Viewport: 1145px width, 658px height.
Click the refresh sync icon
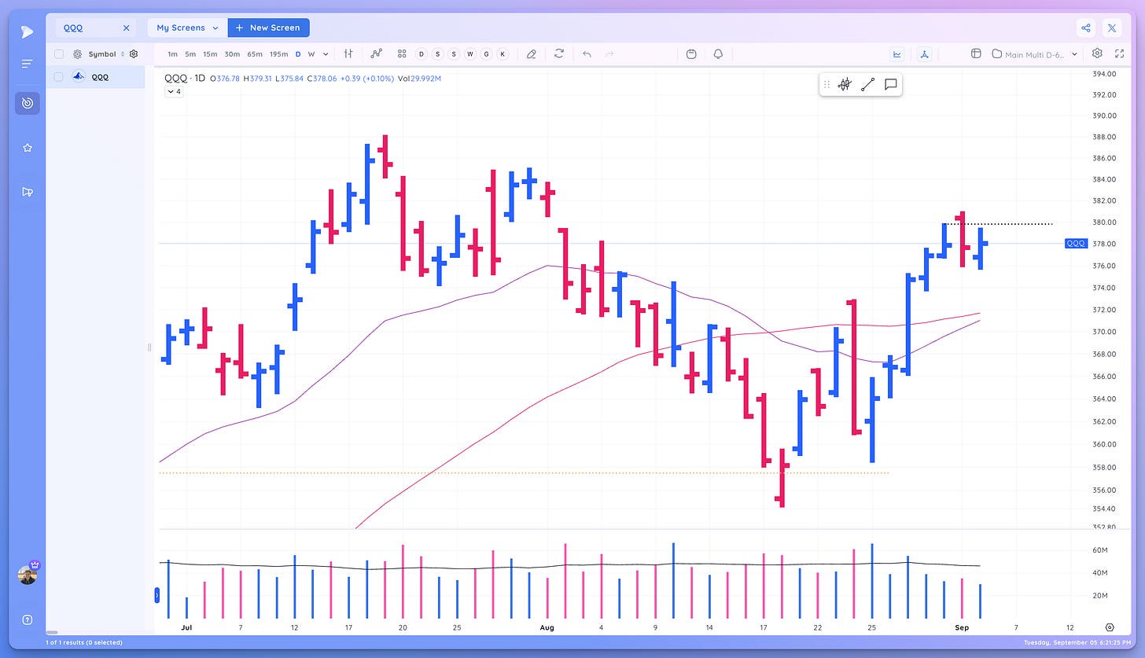tap(559, 53)
